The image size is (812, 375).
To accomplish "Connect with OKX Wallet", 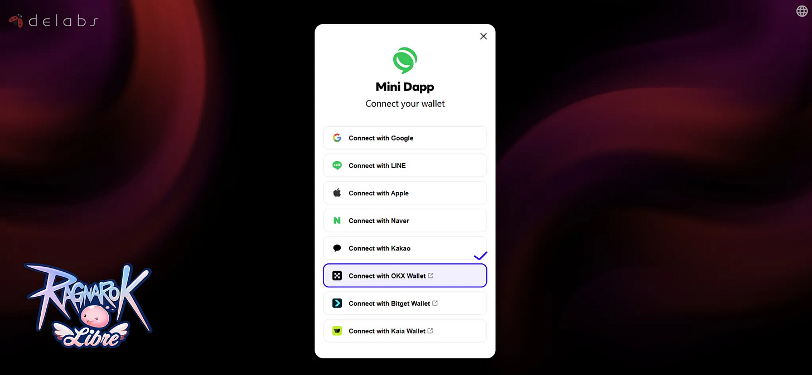I will [405, 276].
